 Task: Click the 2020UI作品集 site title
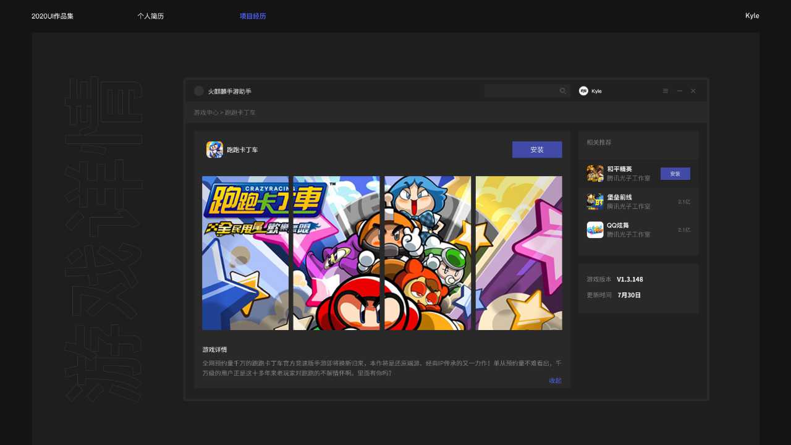coord(53,16)
